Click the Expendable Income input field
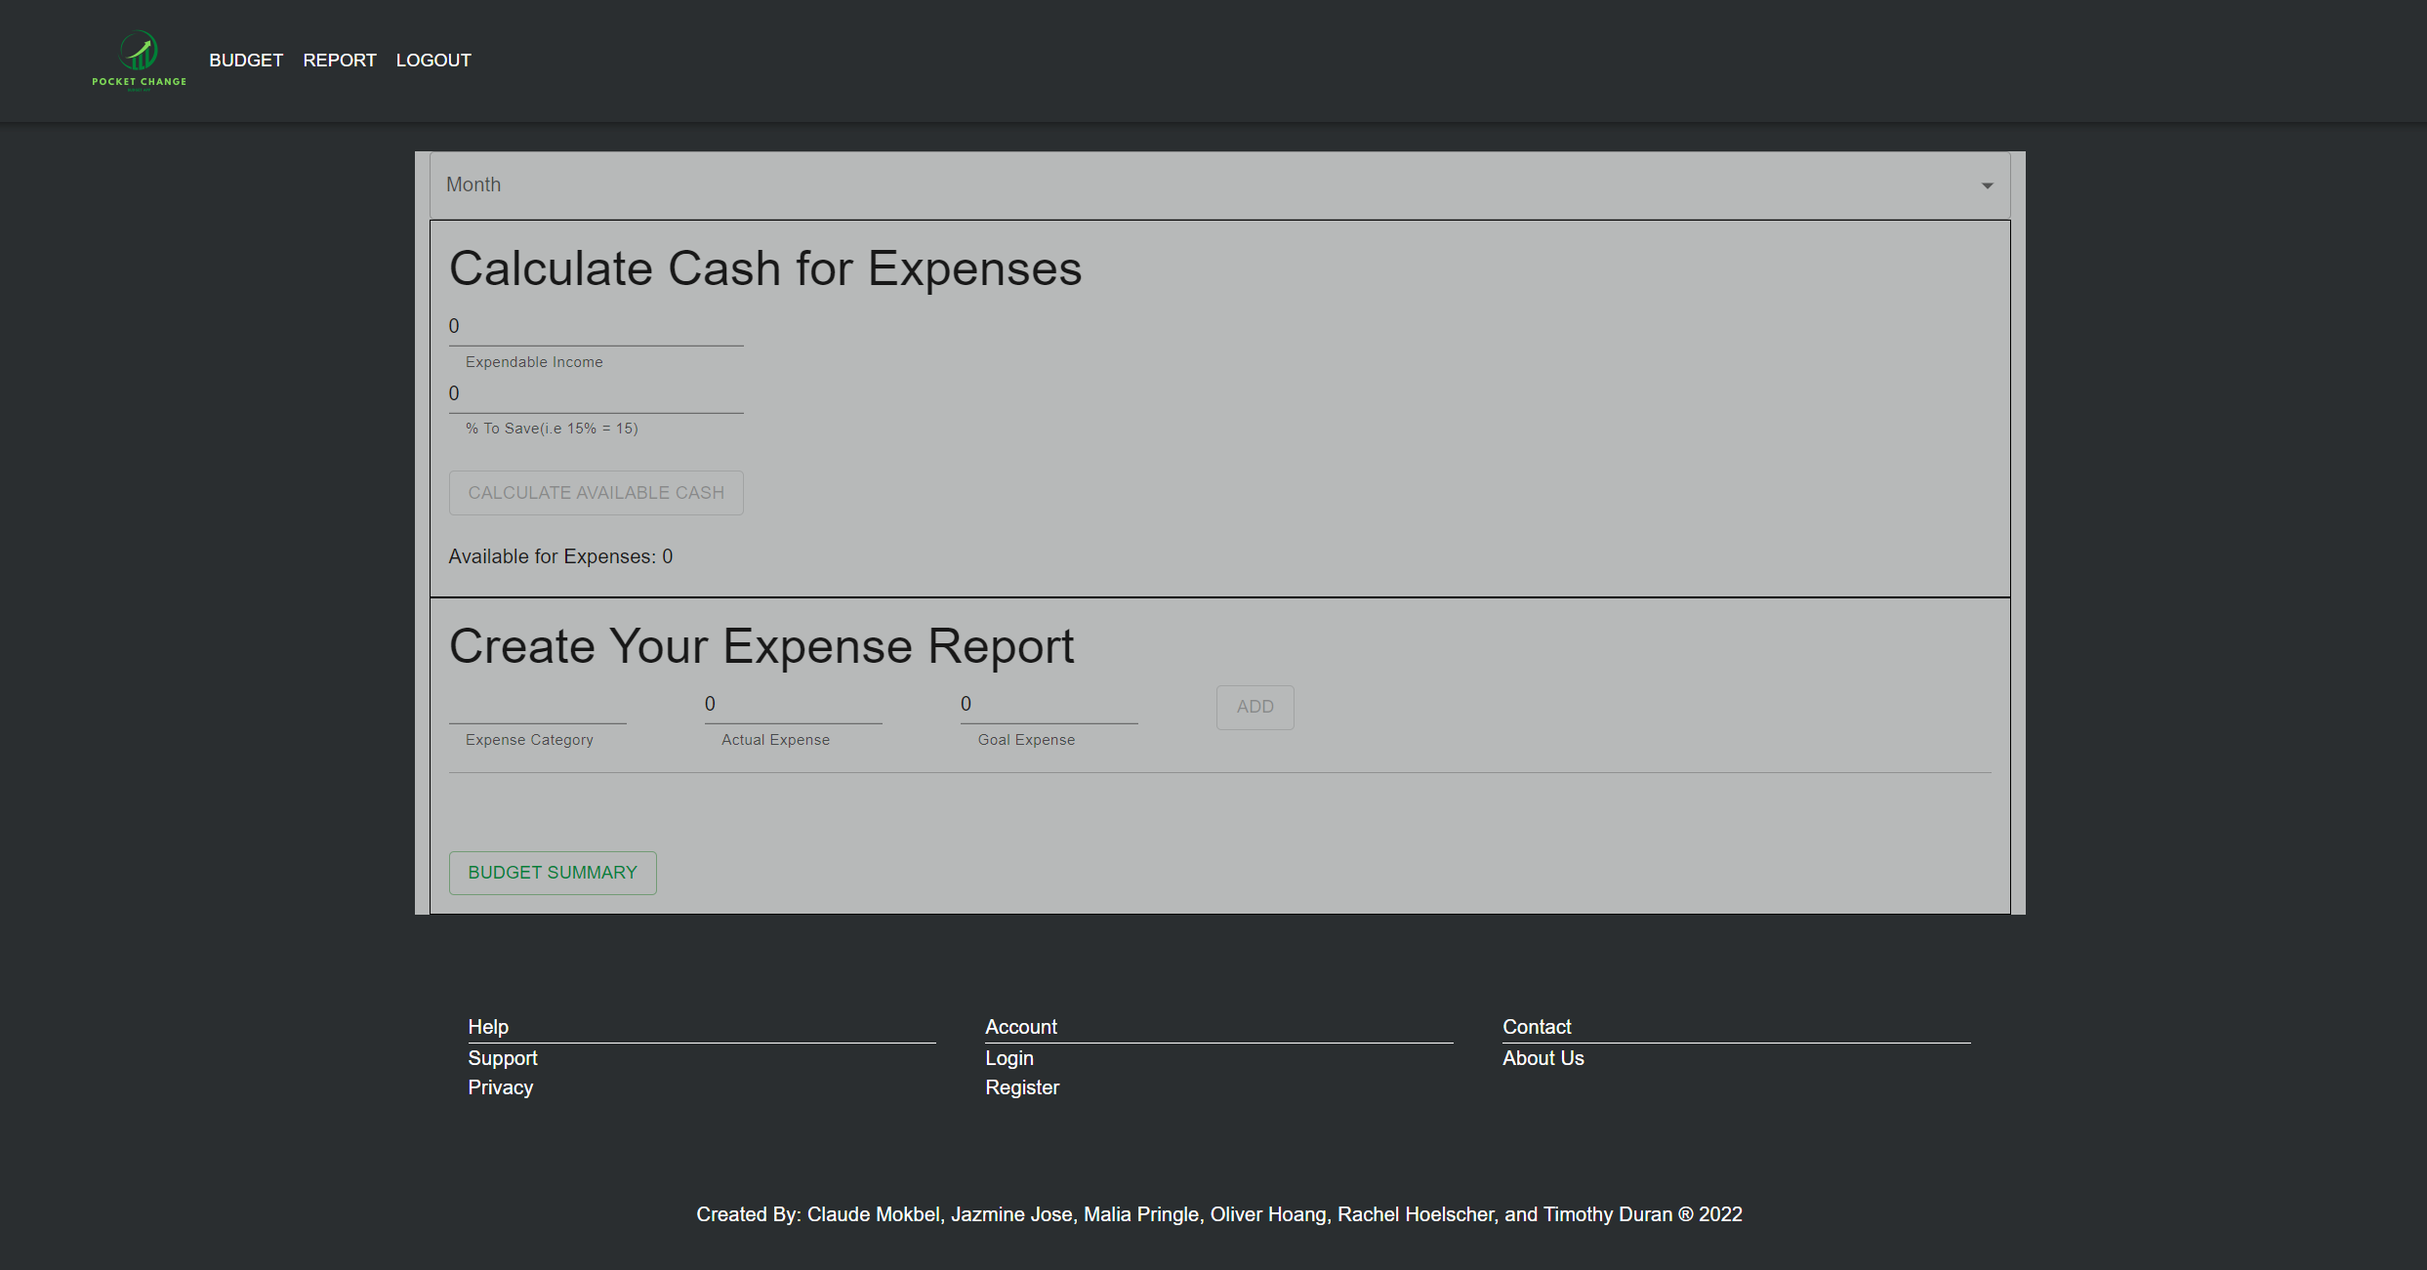The image size is (2427, 1270). pos(596,325)
